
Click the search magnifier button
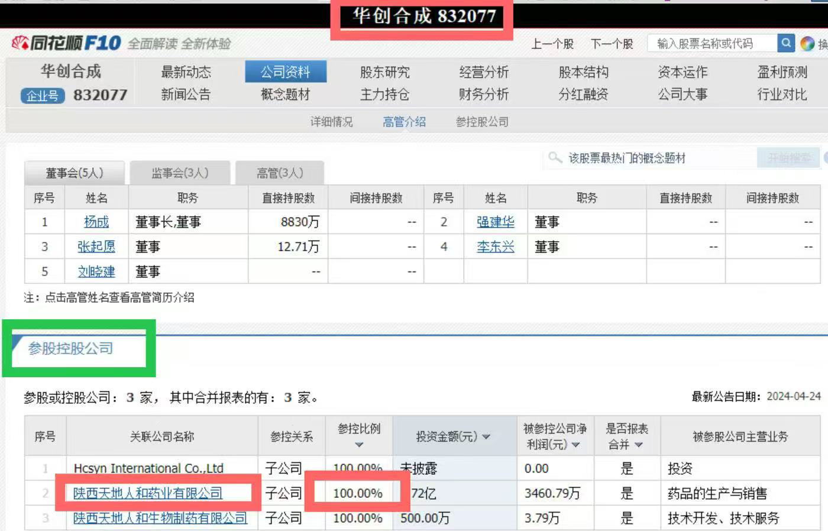tap(785, 43)
